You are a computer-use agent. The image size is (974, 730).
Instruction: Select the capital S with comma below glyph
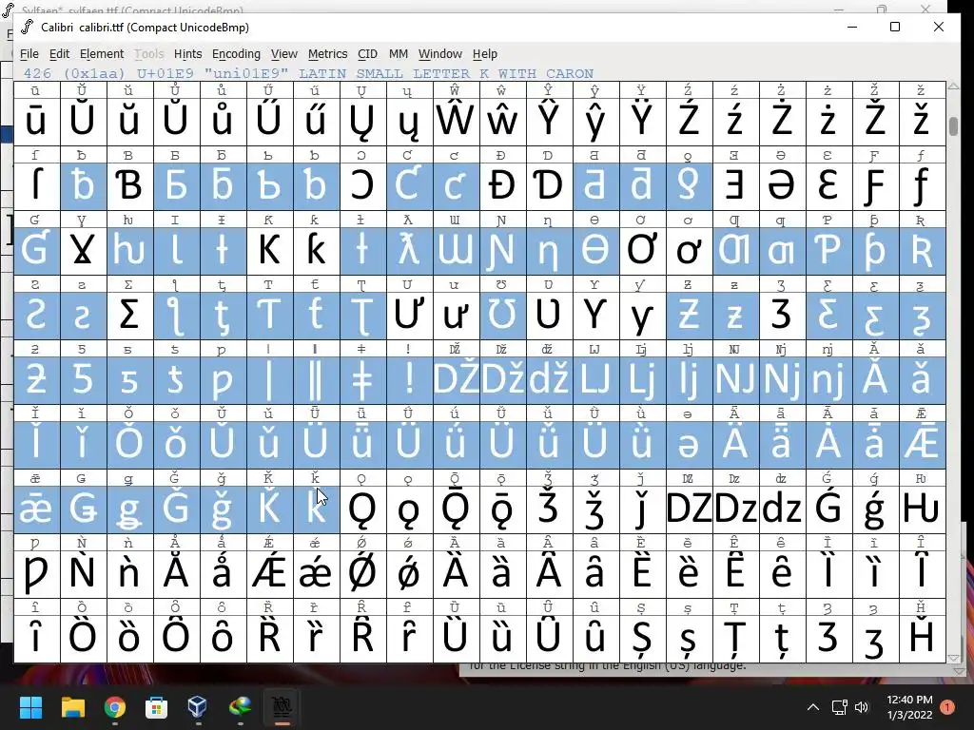[642, 638]
